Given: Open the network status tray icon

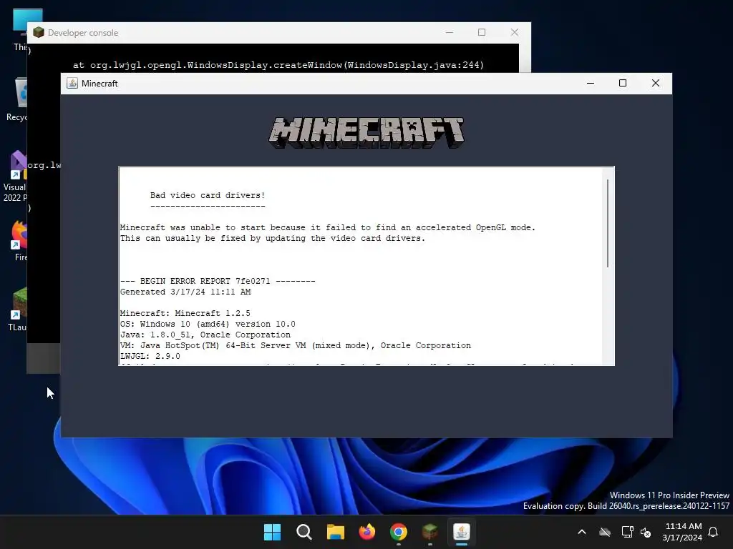Looking at the screenshot, I should pos(627,532).
